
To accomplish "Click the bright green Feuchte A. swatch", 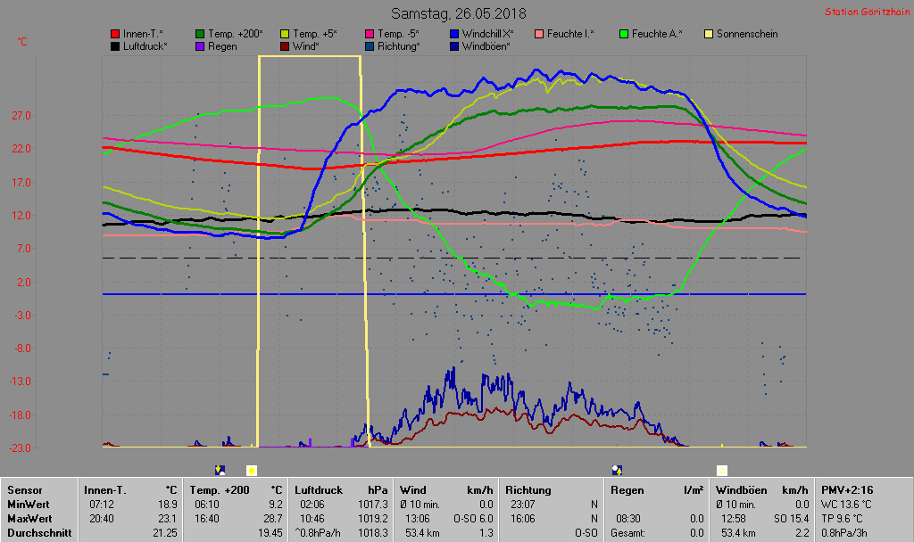I will tap(624, 34).
